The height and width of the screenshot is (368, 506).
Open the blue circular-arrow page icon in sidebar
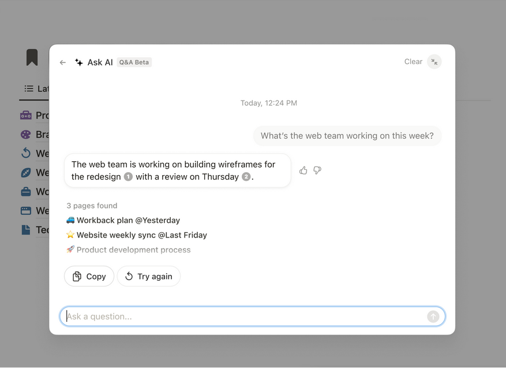point(26,153)
